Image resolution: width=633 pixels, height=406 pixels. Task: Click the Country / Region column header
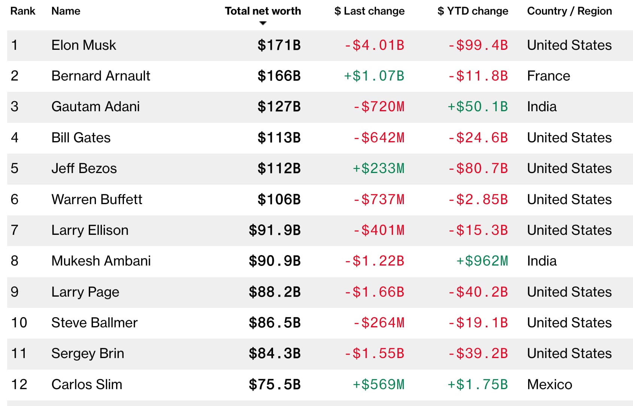click(569, 11)
